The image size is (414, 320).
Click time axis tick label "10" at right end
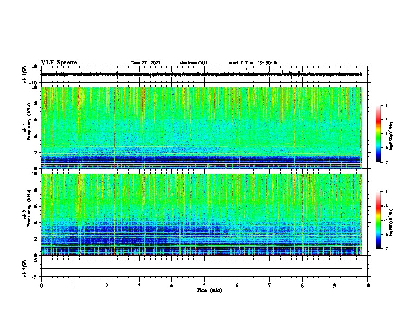367,285
